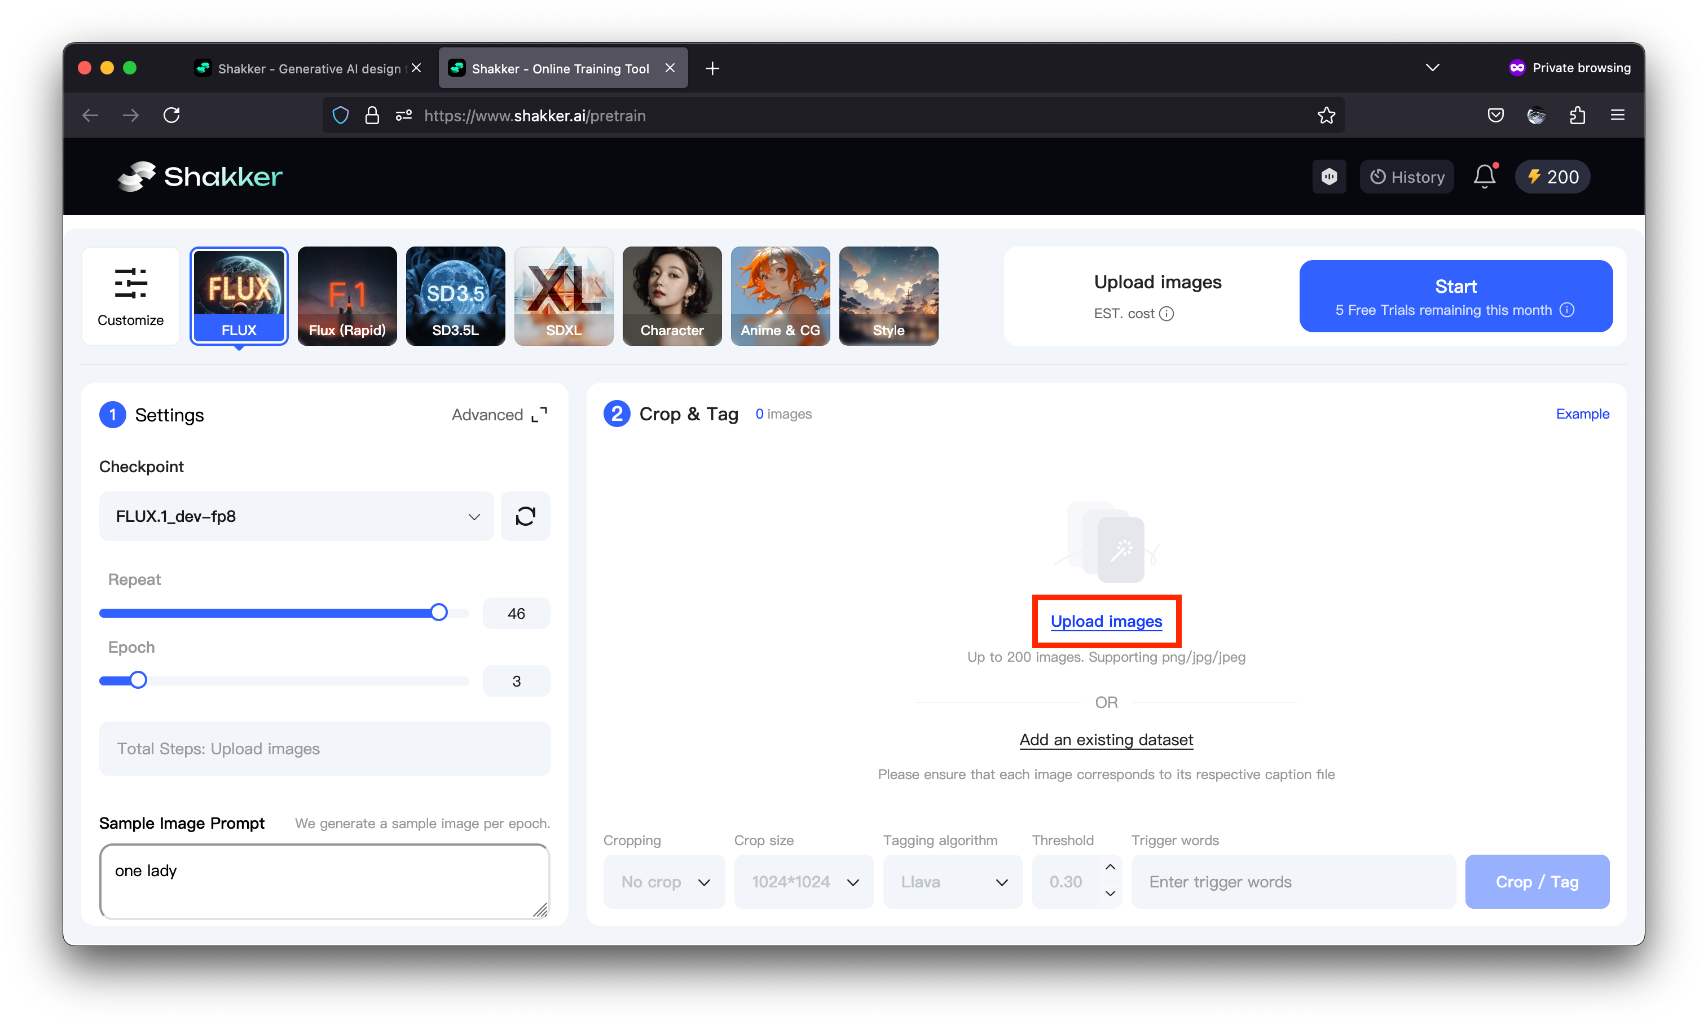Screen dimensions: 1708x1029
Task: Open the Crop size 1024*1024 dropdown
Action: pos(803,881)
